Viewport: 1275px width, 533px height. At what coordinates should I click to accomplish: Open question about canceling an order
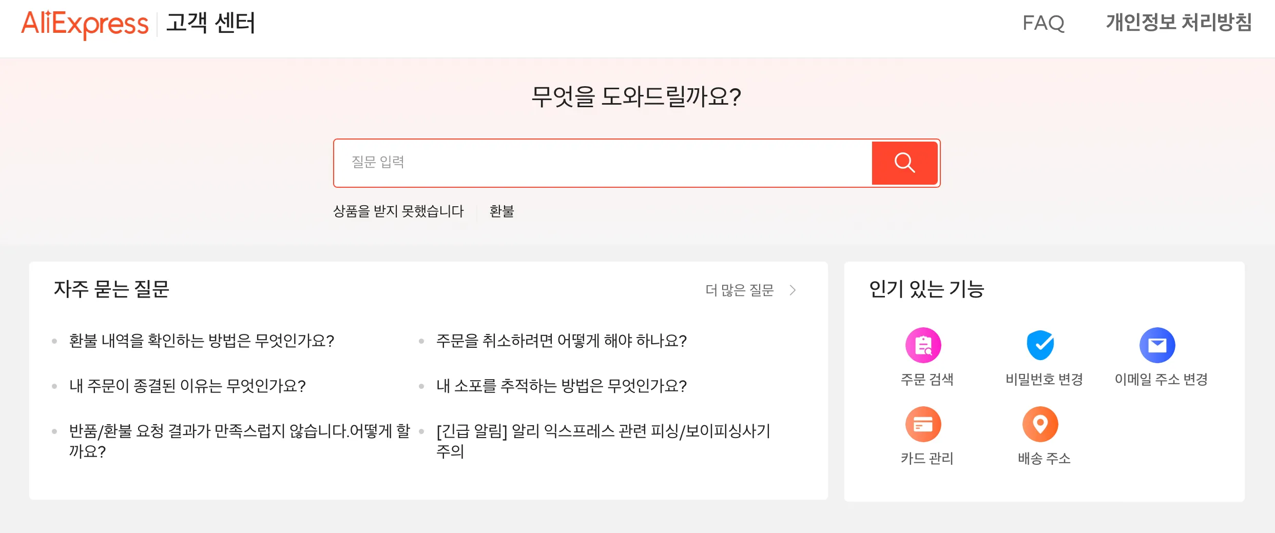(561, 341)
